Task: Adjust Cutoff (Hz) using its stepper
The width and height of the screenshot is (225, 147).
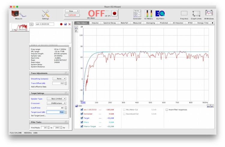Action: (x=66, y=108)
